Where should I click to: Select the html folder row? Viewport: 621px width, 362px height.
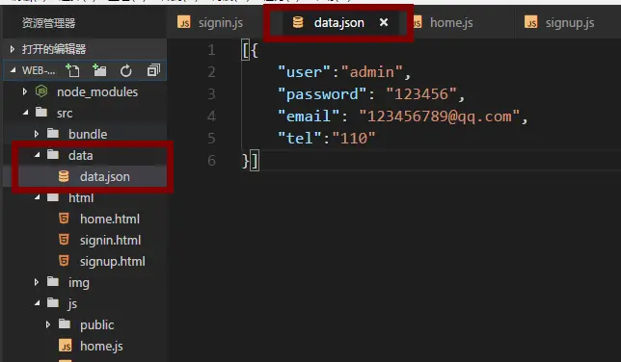click(x=85, y=197)
